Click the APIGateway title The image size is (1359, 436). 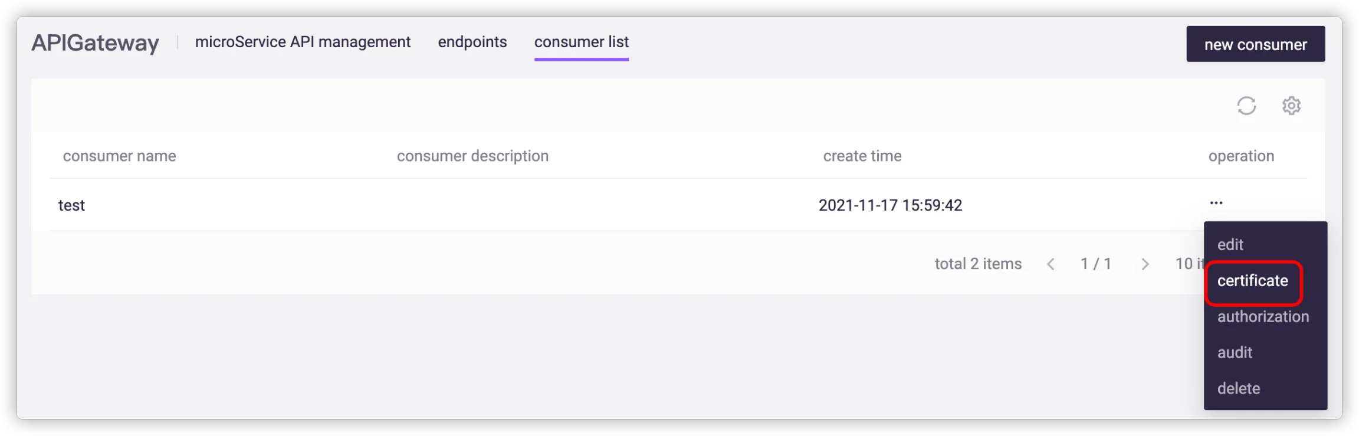coord(95,43)
